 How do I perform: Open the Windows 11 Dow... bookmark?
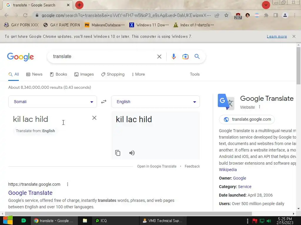(149, 25)
